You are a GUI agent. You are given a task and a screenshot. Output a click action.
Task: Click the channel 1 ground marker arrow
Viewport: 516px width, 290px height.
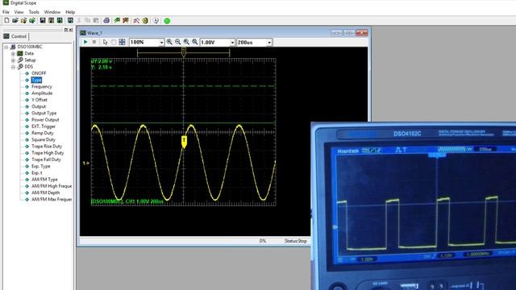pos(85,163)
